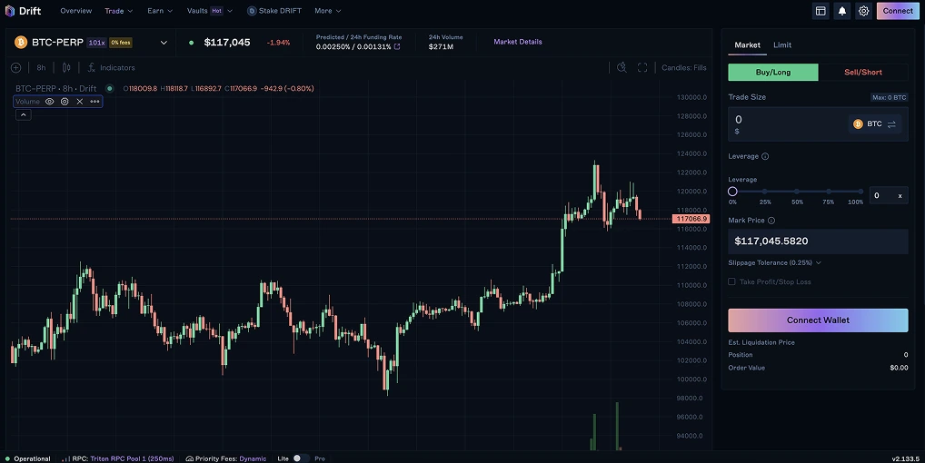
Task: Click the 117066.9 price label on axis
Action: pos(691,219)
